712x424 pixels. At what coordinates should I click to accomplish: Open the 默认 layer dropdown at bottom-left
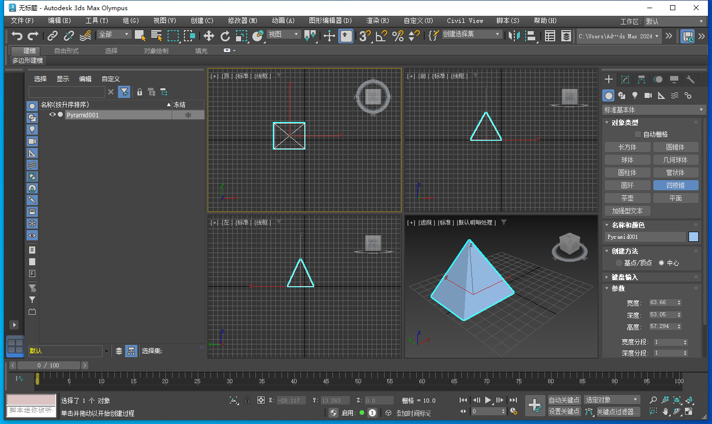(x=106, y=351)
